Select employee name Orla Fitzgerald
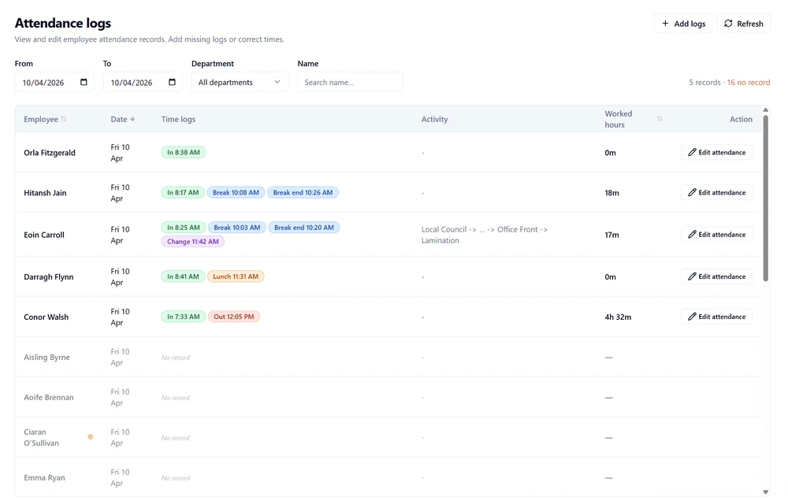The height and width of the screenshot is (501, 788). [49, 153]
